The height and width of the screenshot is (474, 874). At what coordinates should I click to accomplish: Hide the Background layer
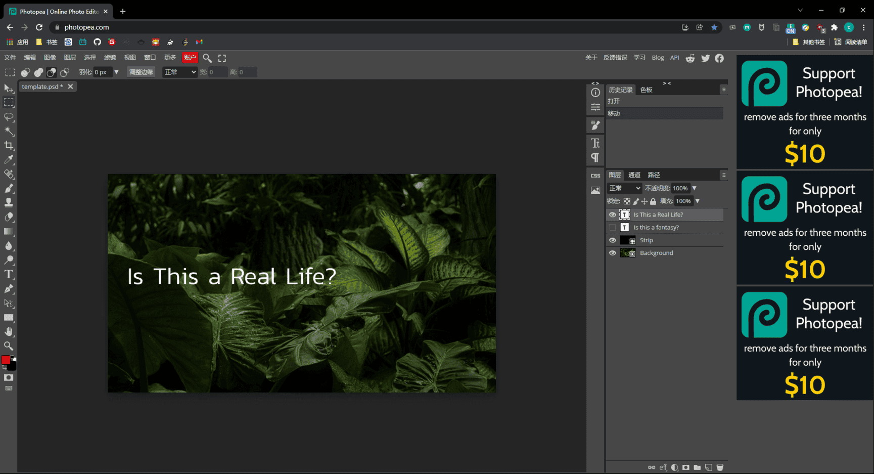[x=613, y=253]
